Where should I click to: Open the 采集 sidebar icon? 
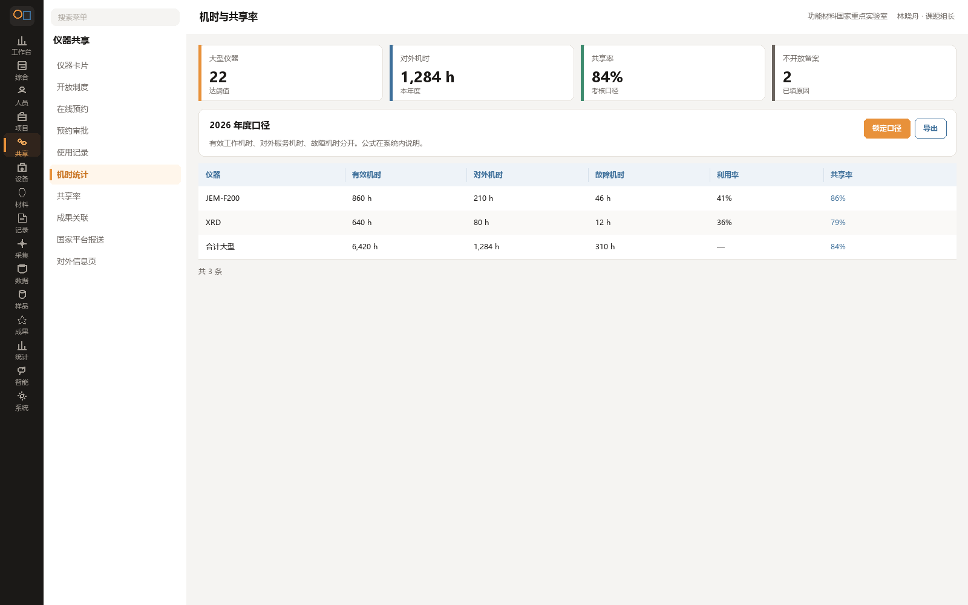(22, 249)
